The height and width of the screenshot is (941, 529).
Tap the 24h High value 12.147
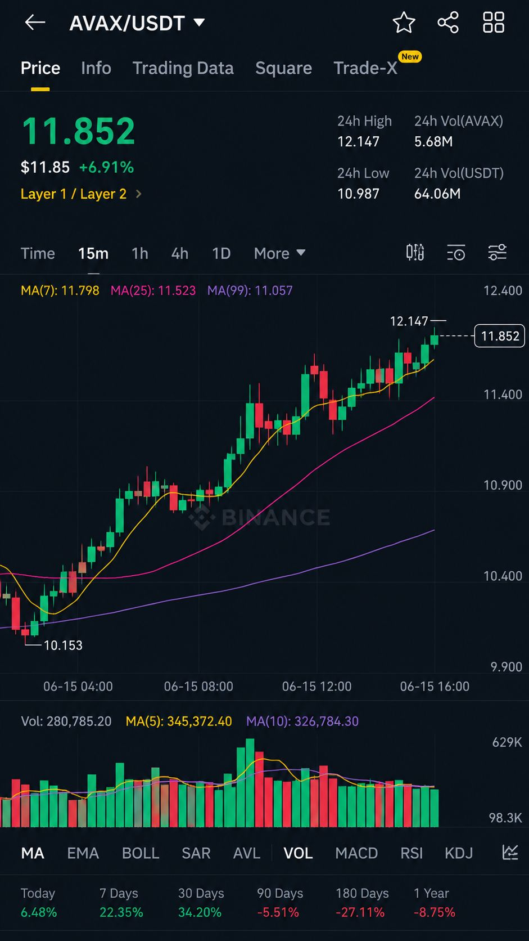pyautogui.click(x=359, y=141)
